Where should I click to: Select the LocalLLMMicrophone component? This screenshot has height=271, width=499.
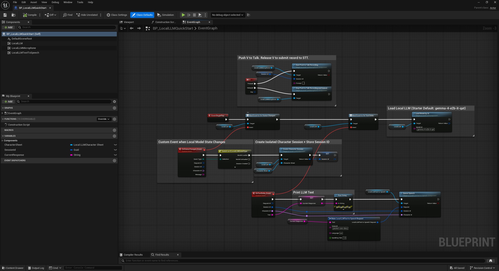24,48
